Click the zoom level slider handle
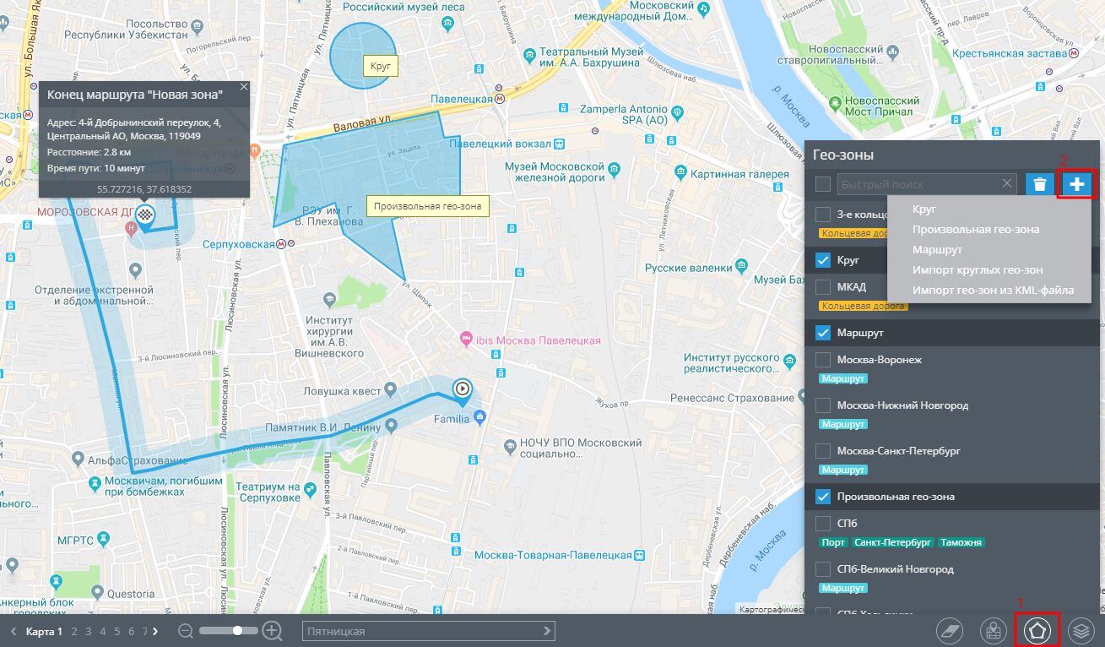Image resolution: width=1105 pixels, height=647 pixels. [x=239, y=630]
